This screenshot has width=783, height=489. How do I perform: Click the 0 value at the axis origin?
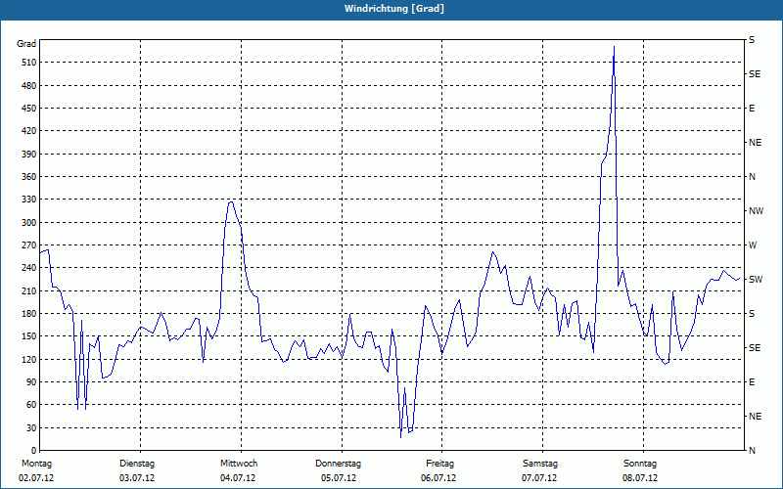point(34,451)
